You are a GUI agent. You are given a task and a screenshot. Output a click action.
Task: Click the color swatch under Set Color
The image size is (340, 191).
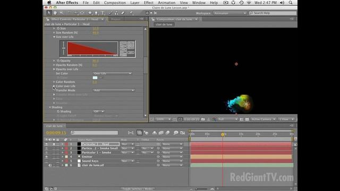coord(95,78)
